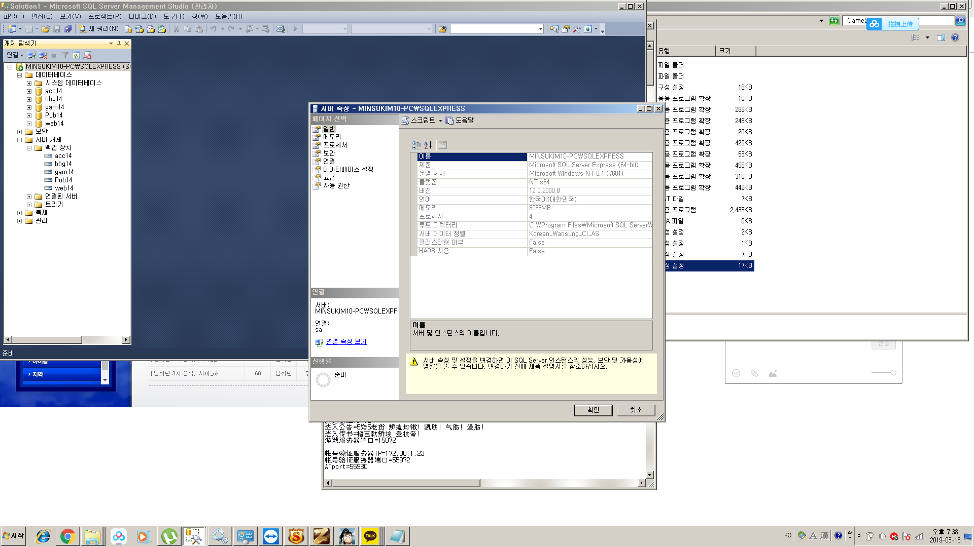Open the Toolbox hammer and wrench icon

576,29
